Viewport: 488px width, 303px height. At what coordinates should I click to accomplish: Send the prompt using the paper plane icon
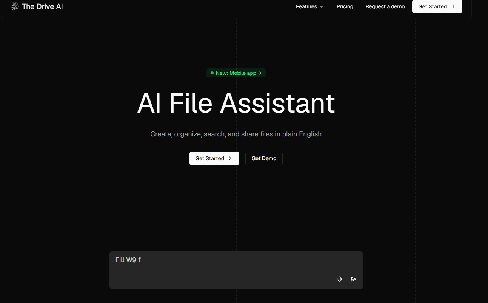[x=353, y=279]
